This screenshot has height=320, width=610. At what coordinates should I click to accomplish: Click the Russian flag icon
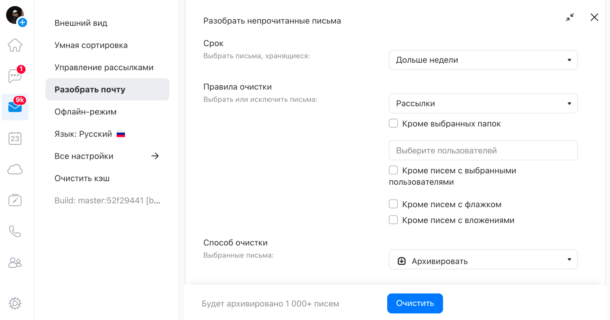pyautogui.click(x=121, y=134)
